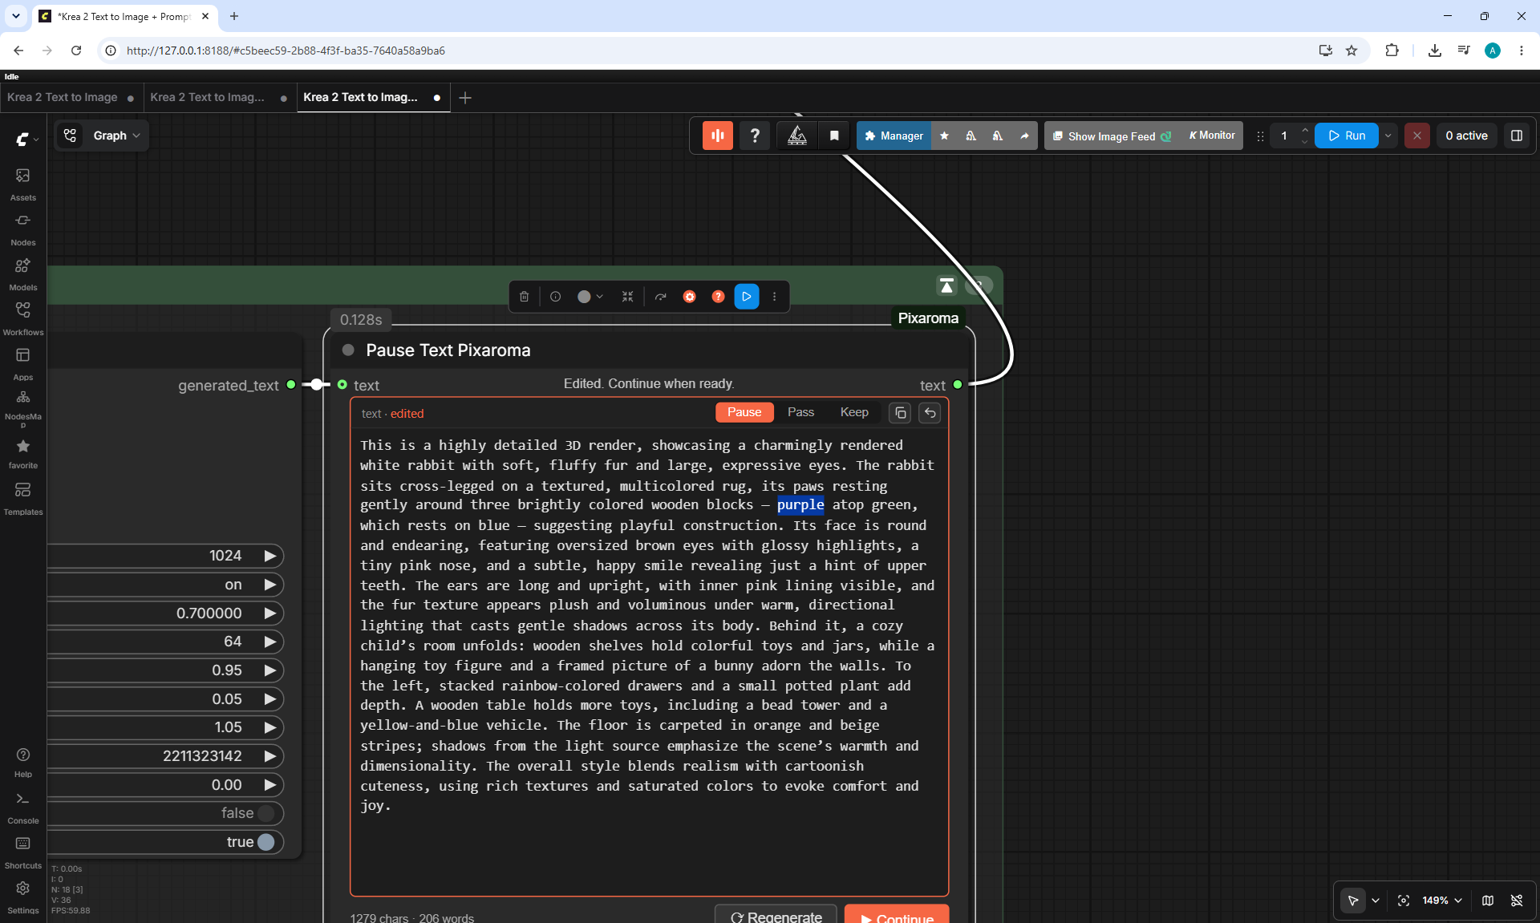Screen dimensions: 1540x923
Task: Open the Console panel
Action: 23,808
